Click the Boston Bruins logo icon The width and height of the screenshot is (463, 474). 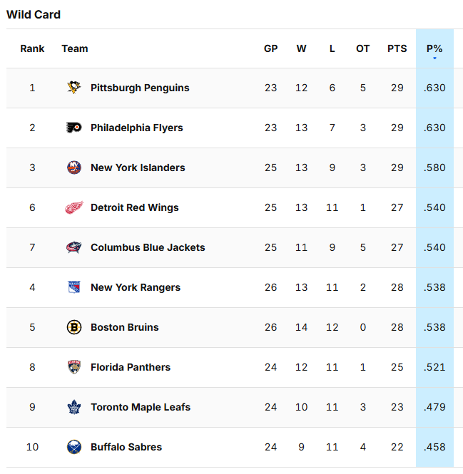click(74, 327)
